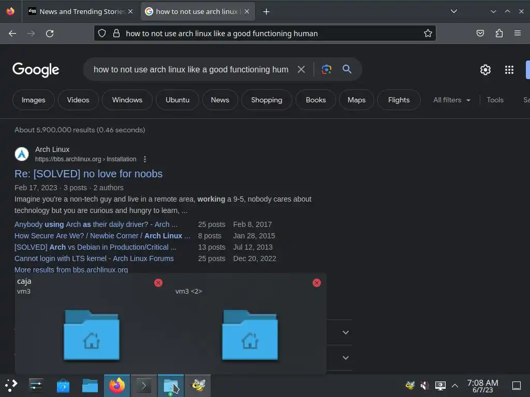Open 'Cannot login with LTS kernel' link
This screenshot has width=530, height=397.
point(94,258)
